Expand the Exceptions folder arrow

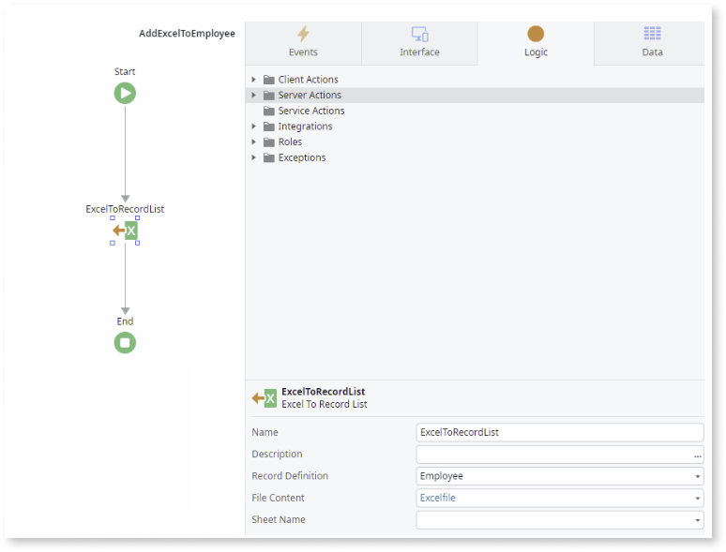click(x=253, y=158)
